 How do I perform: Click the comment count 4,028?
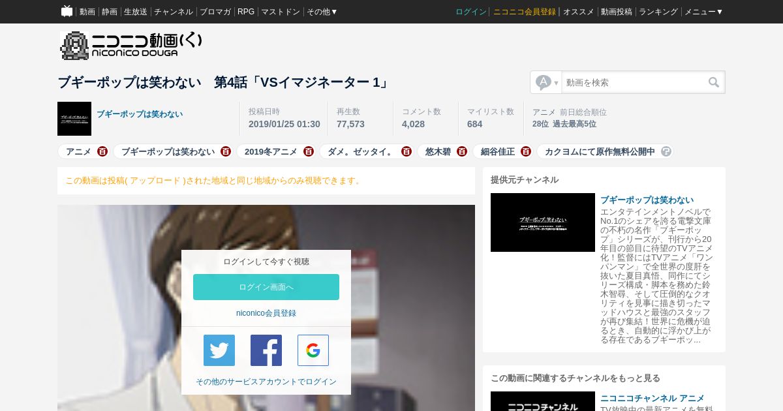(413, 124)
